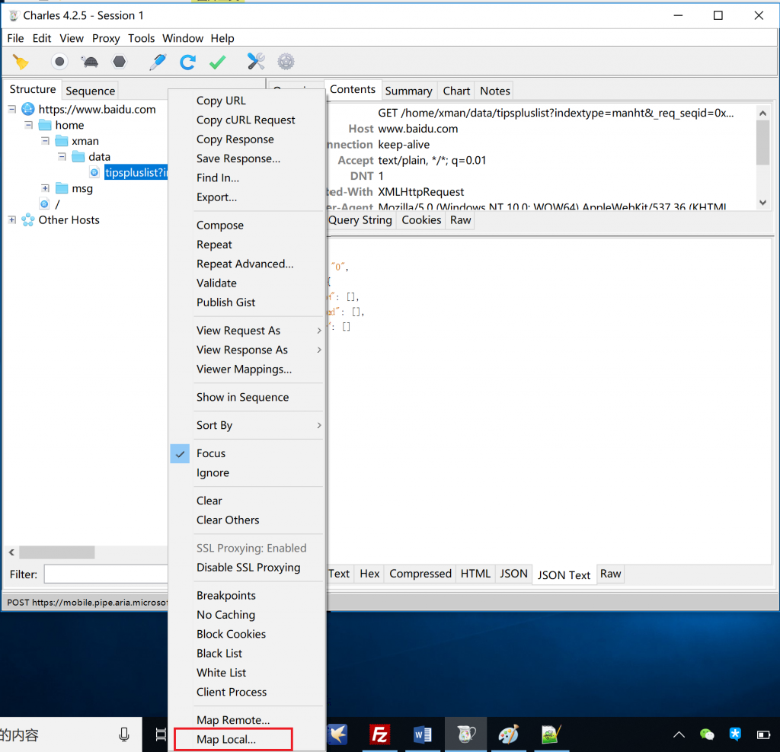Collapse the xman folder node
780x752 pixels.
click(45, 141)
